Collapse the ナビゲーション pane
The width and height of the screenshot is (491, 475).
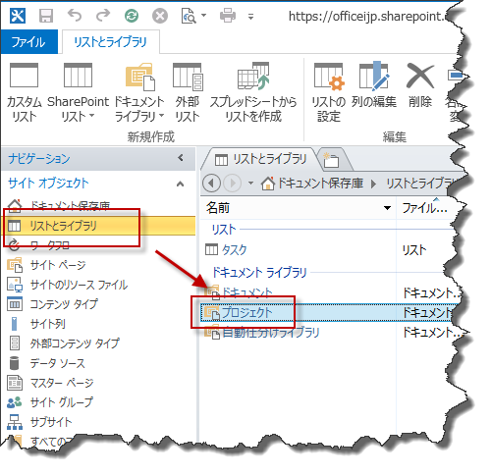coord(181,158)
